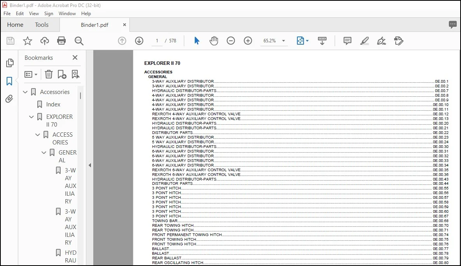The width and height of the screenshot is (461, 266).
Task: Activate the Hand pan tool
Action: click(214, 41)
